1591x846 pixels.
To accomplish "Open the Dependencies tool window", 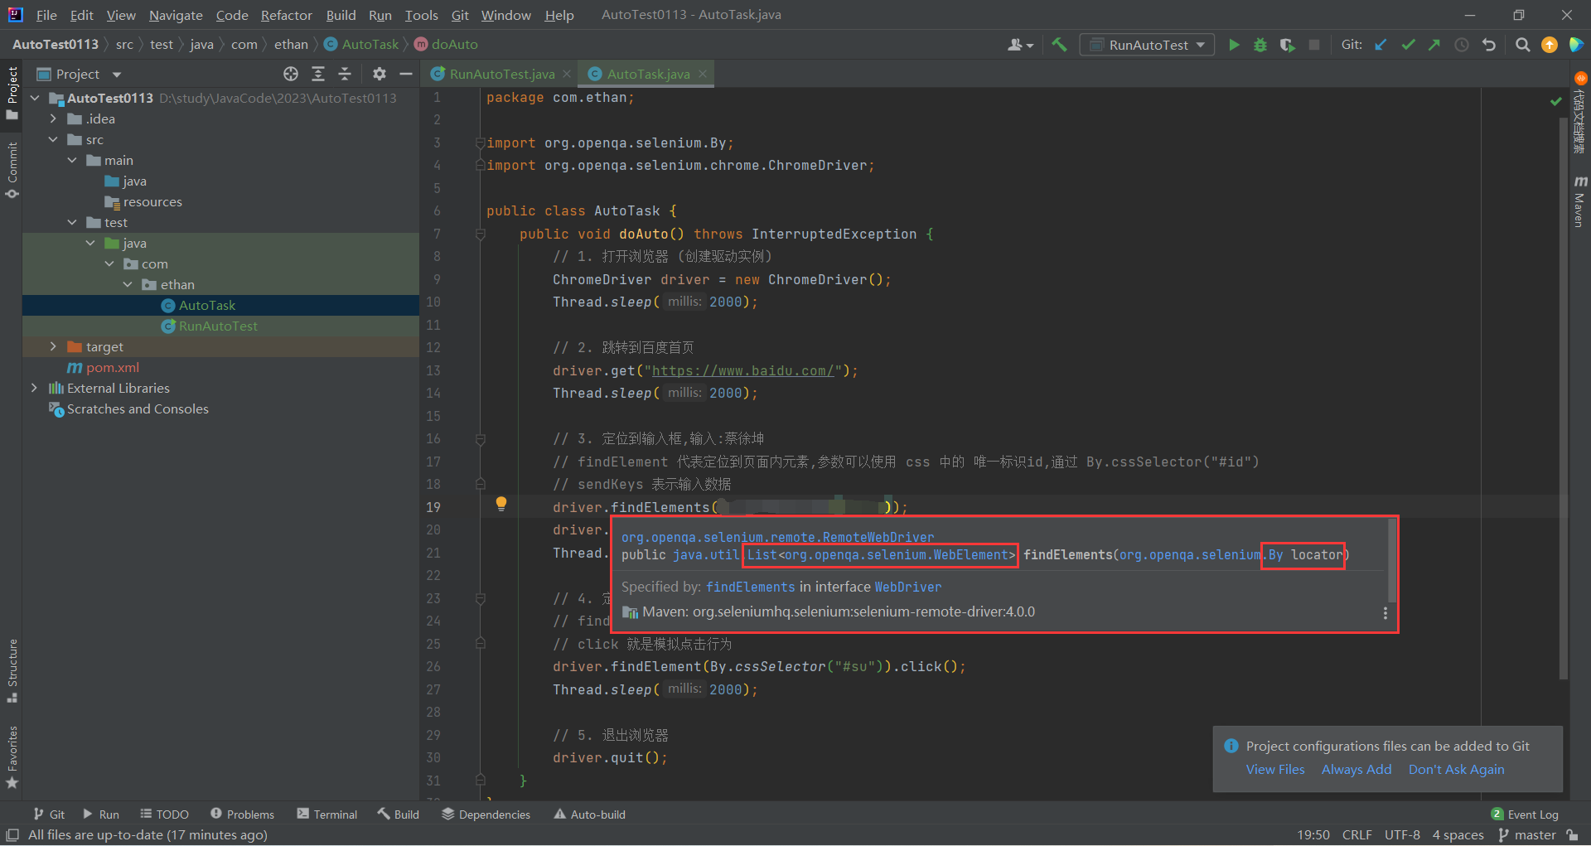I will [486, 815].
